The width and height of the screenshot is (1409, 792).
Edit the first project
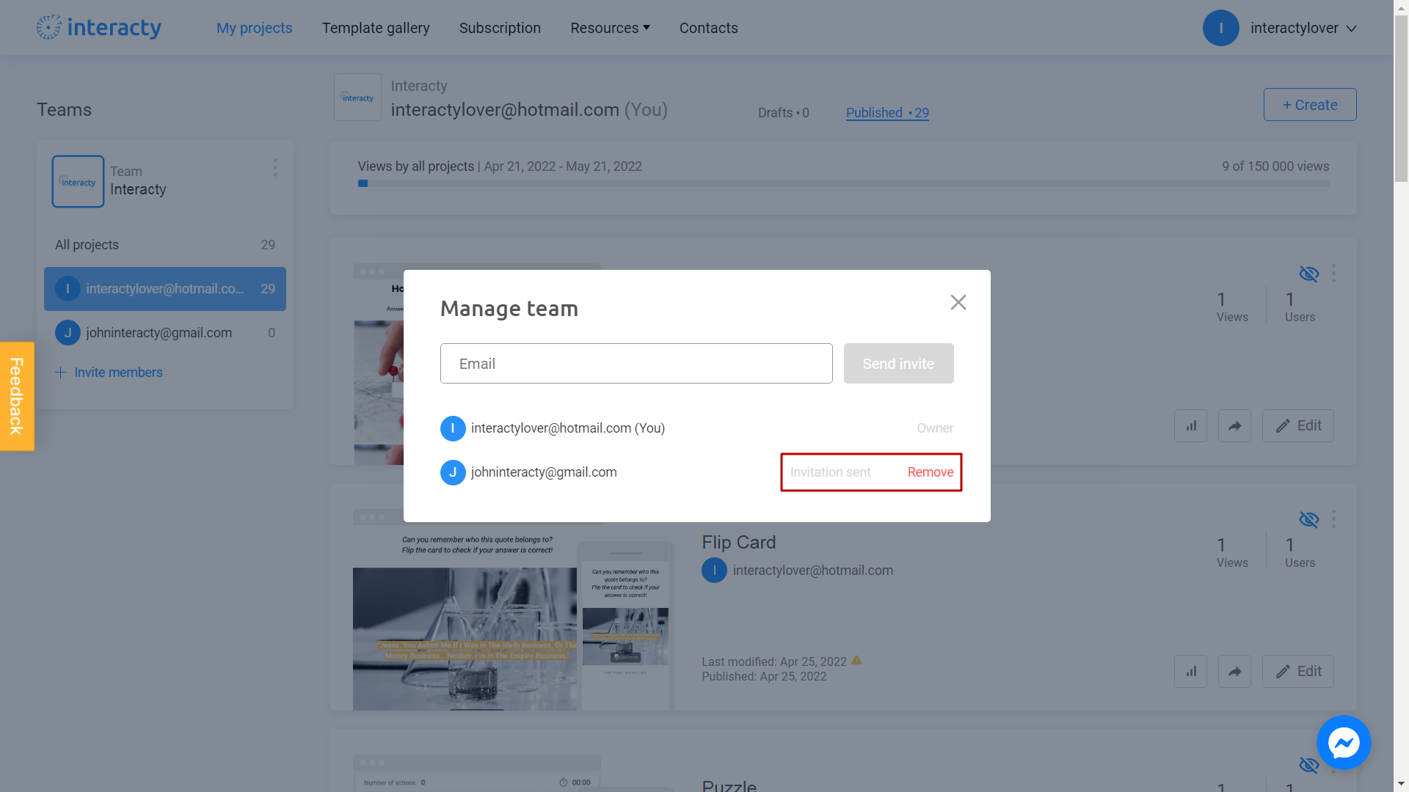tap(1297, 426)
